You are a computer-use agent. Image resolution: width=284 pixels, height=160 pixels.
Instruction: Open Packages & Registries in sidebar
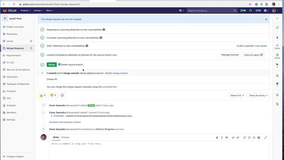[18, 84]
